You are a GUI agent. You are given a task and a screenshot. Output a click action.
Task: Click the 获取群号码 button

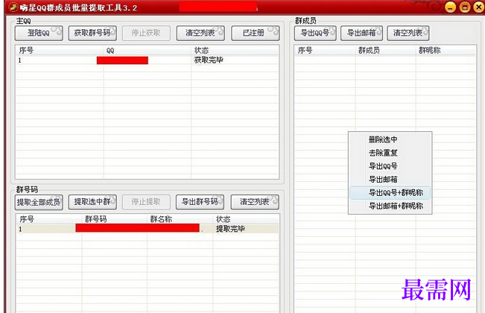(92, 33)
